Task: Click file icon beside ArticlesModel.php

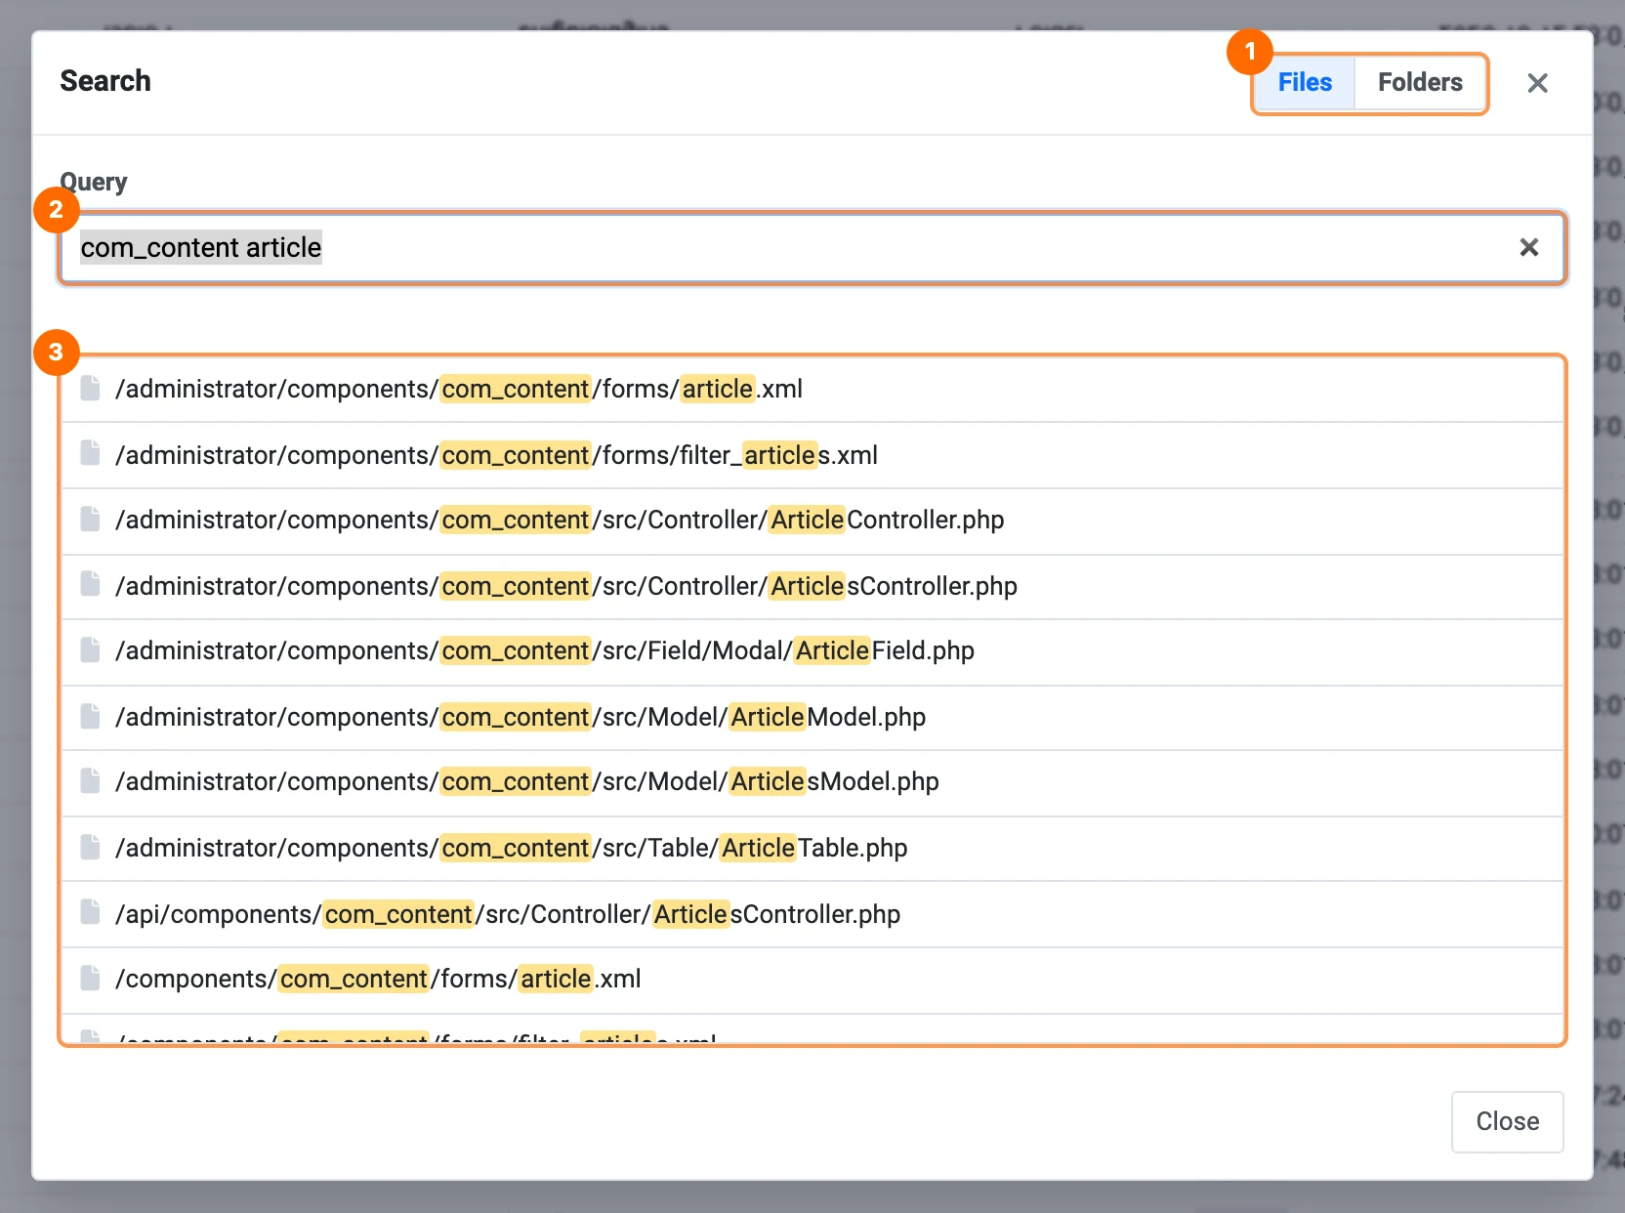Action: click(x=90, y=780)
